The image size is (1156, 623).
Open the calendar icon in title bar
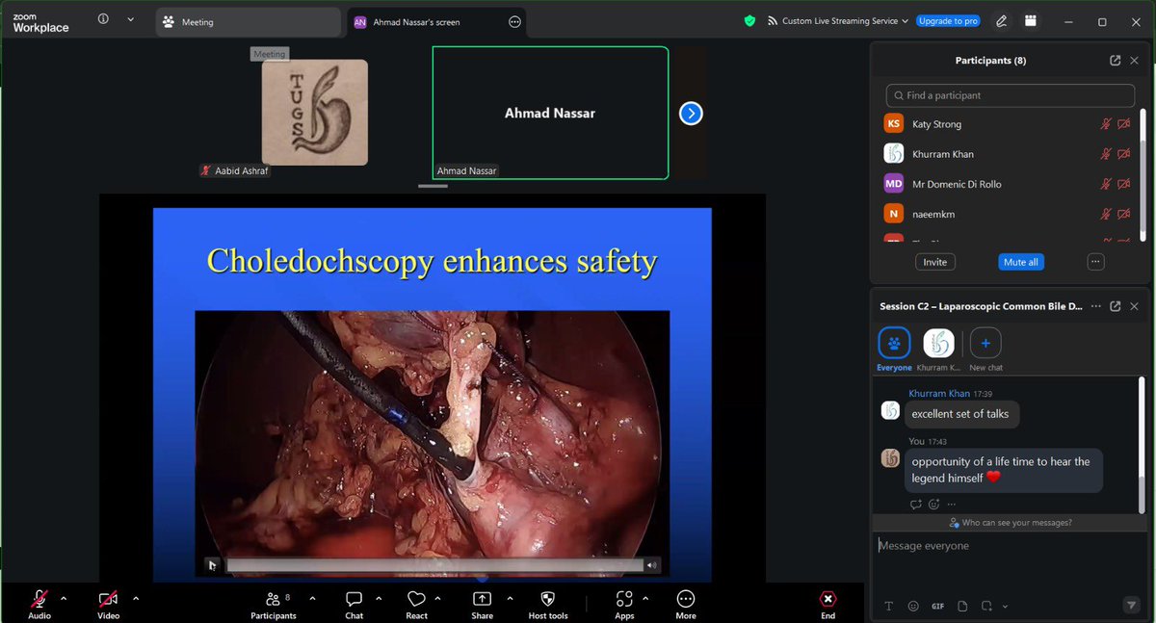coord(1031,21)
